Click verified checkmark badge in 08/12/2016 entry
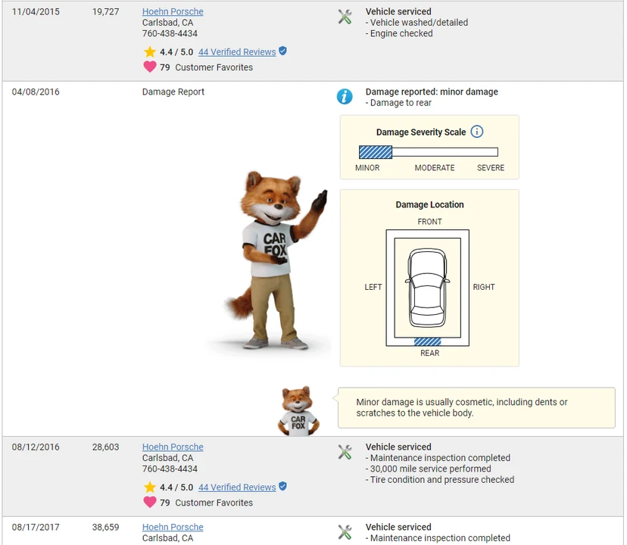 (x=282, y=487)
